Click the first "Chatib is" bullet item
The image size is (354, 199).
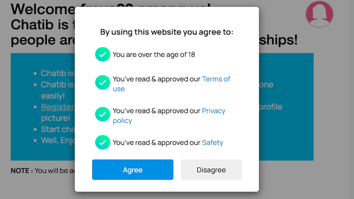[x=58, y=73]
